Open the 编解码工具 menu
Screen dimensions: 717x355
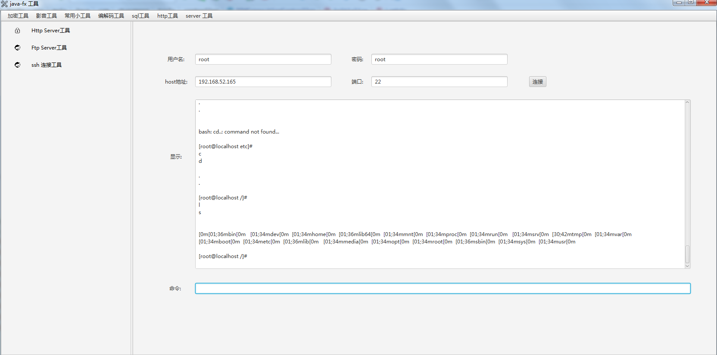111,16
